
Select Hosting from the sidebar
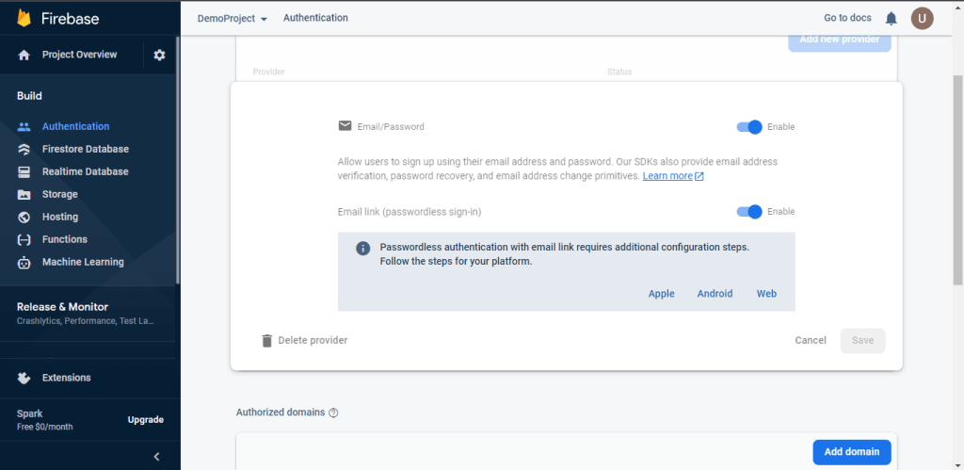(60, 217)
